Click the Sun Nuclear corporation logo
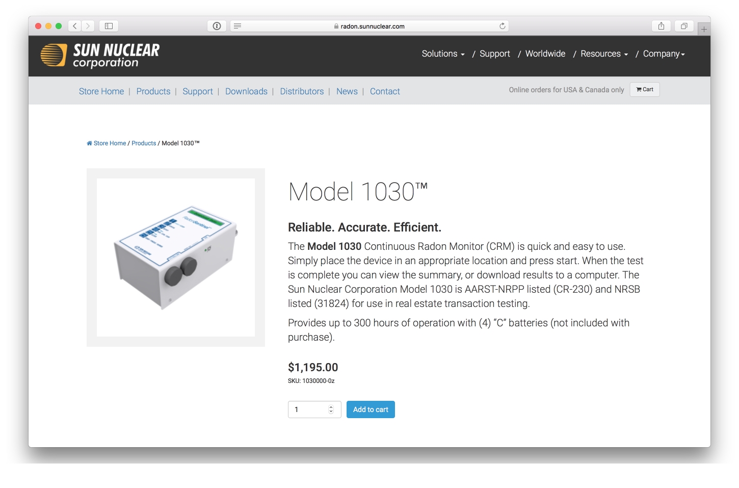Screen dimensions: 739x488 click(100, 56)
